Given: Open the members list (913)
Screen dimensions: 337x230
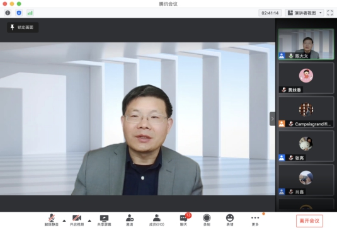Looking at the screenshot, I should click(157, 221).
